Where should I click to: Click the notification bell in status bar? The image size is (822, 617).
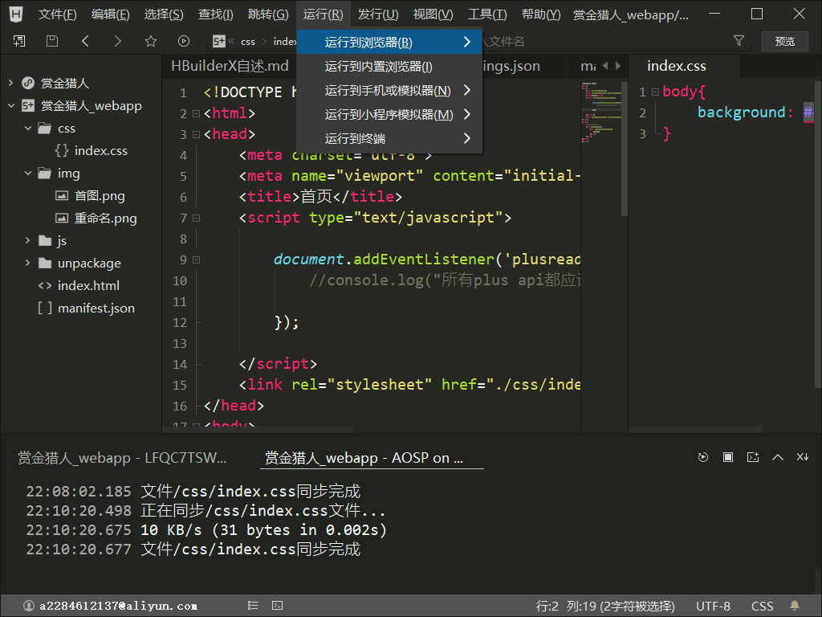[795, 606]
